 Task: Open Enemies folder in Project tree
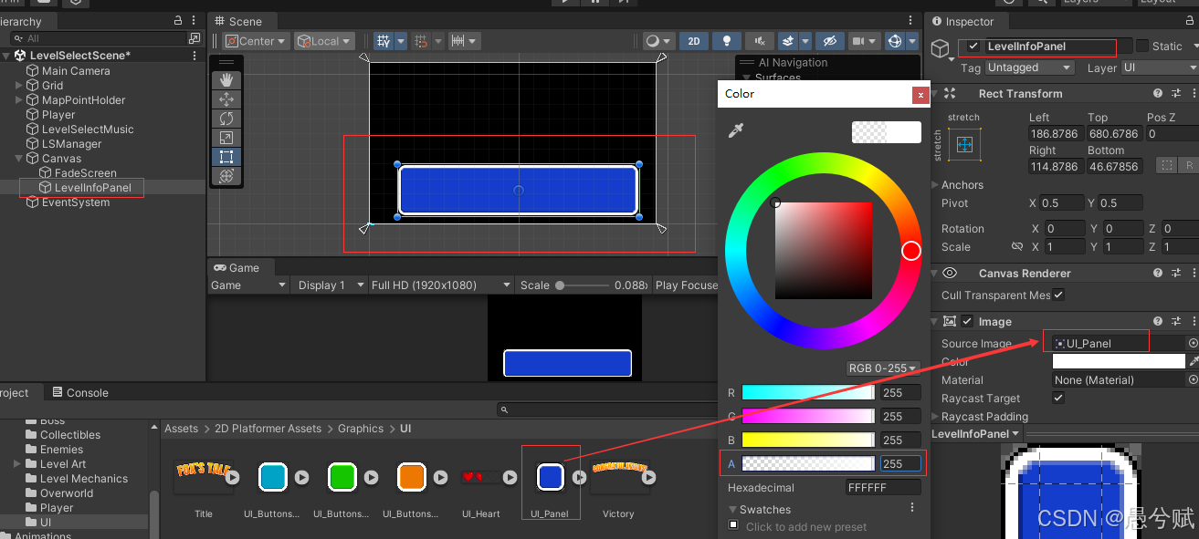coord(61,450)
